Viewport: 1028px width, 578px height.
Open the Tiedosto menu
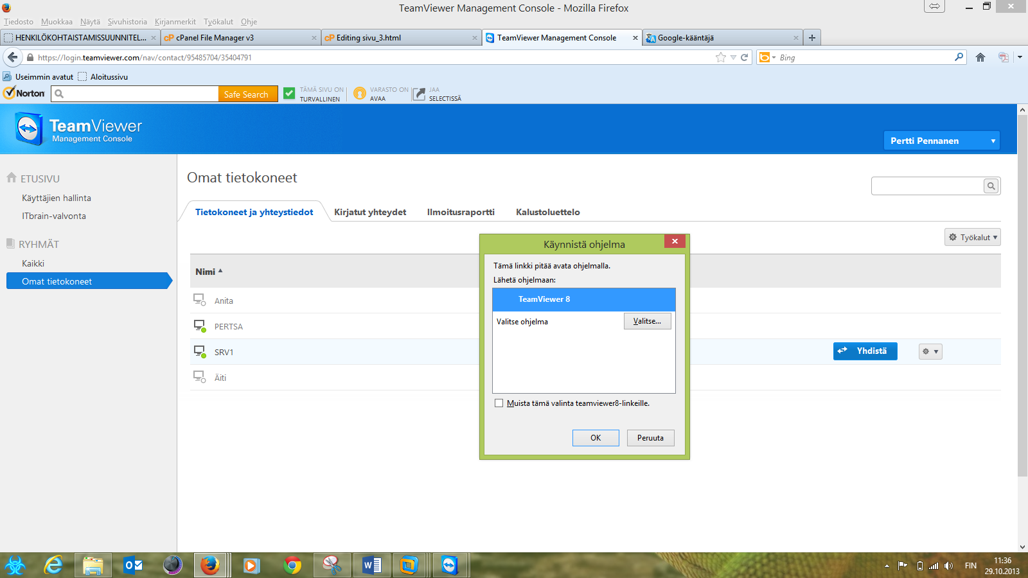tap(19, 21)
